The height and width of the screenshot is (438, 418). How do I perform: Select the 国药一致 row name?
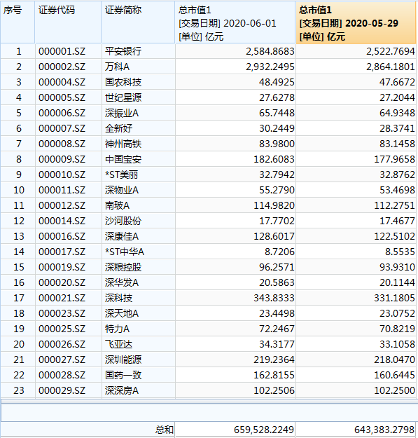[x=139, y=375]
